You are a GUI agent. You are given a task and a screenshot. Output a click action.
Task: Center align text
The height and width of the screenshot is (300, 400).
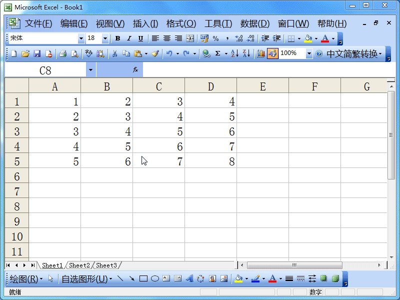pos(167,38)
